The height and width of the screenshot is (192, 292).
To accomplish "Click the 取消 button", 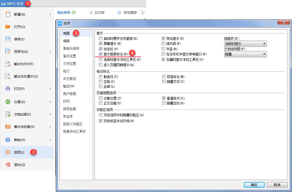I will (x=277, y=185).
